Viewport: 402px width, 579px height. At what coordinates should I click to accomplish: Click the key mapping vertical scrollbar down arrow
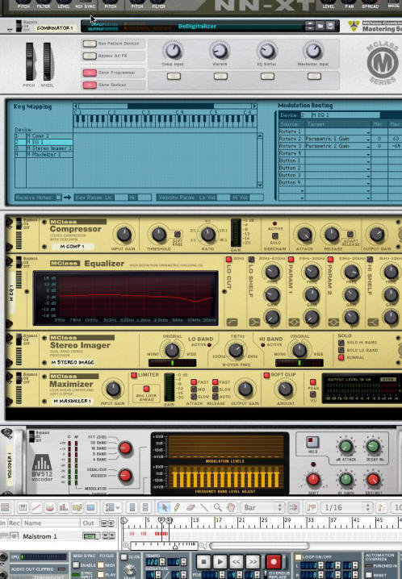260,185
